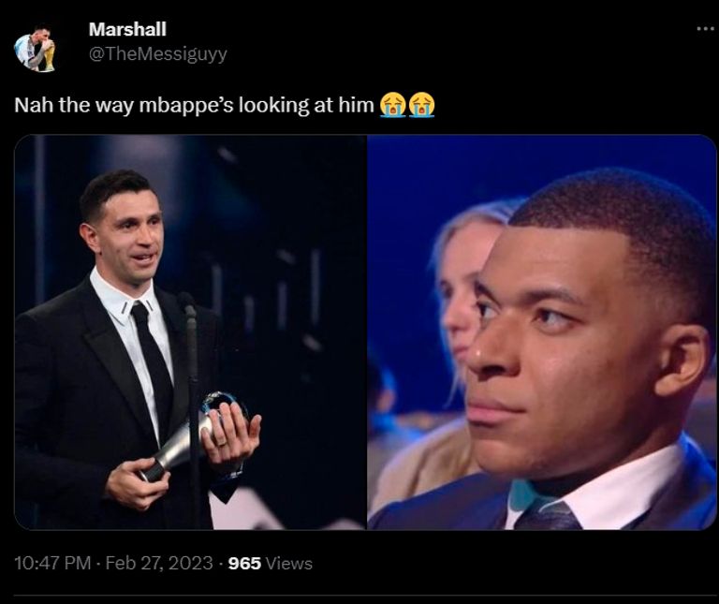Click the tweet text starting with Nah

195,106
